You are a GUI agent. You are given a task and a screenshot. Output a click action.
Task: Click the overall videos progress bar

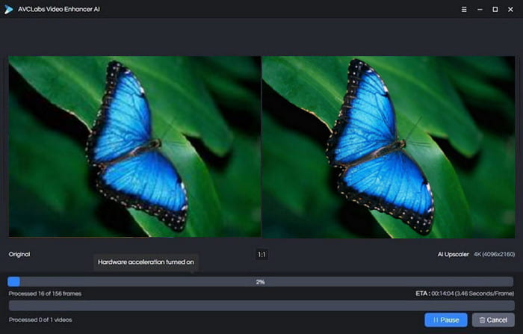tap(261, 306)
